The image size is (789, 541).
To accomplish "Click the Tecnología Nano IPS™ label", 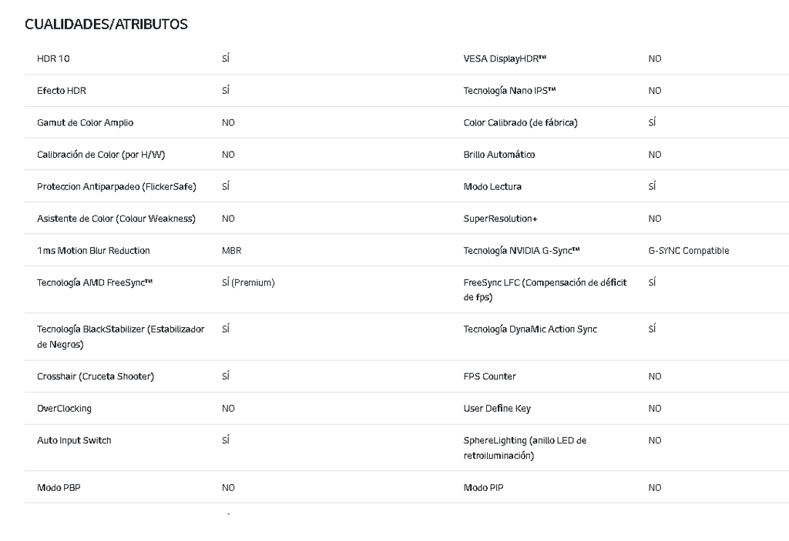I will [x=509, y=91].
